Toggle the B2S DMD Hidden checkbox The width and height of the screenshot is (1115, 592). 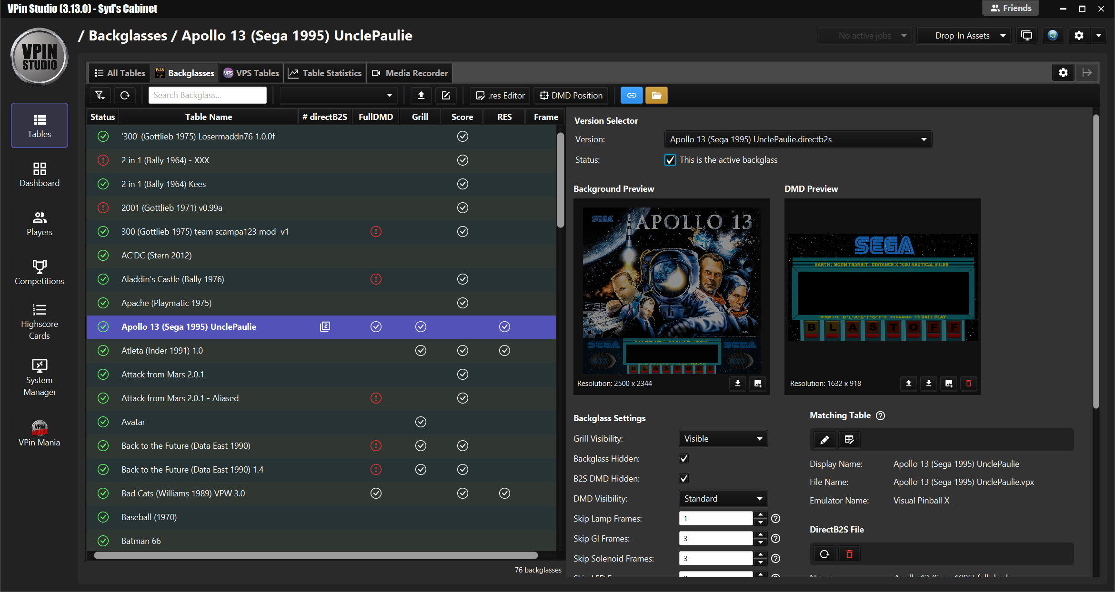click(684, 478)
